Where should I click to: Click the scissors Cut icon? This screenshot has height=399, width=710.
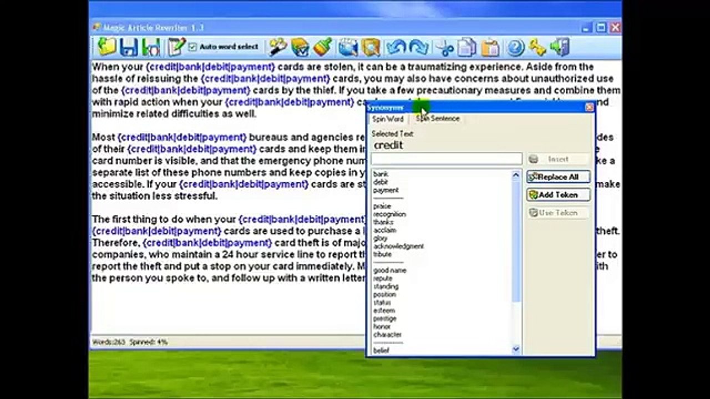[445, 47]
